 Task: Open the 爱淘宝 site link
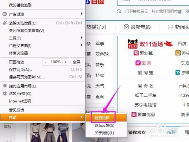146,73
